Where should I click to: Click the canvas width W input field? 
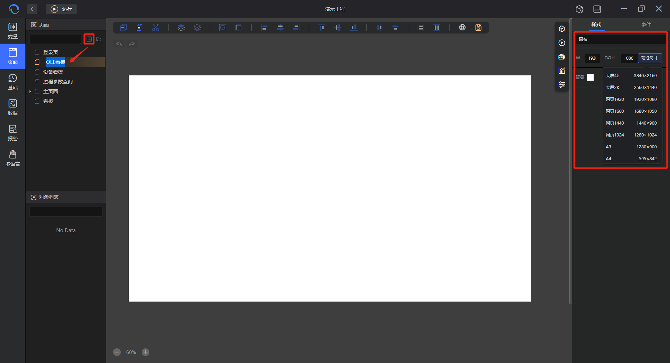click(x=592, y=58)
